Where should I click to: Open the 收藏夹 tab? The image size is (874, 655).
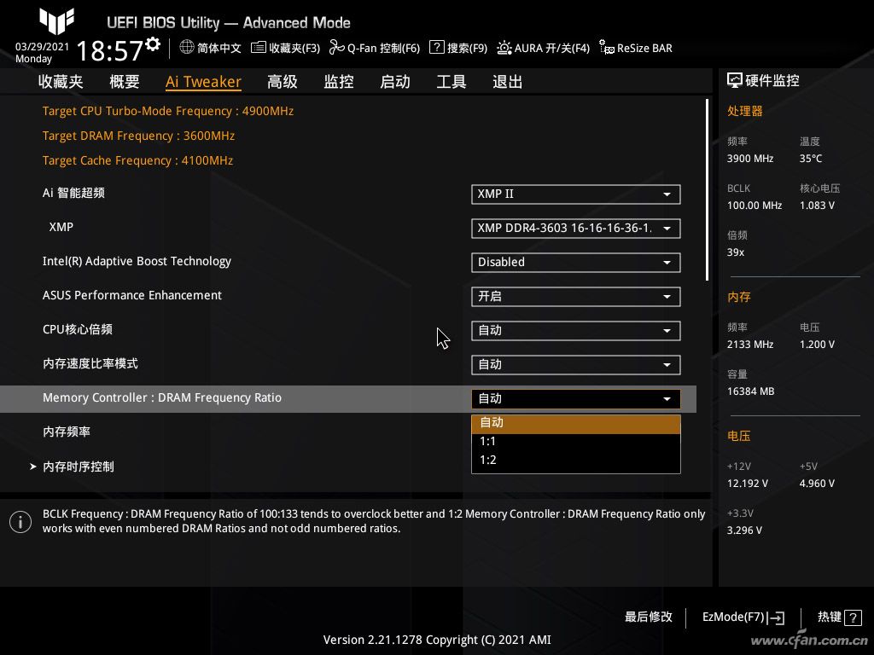pyautogui.click(x=61, y=82)
